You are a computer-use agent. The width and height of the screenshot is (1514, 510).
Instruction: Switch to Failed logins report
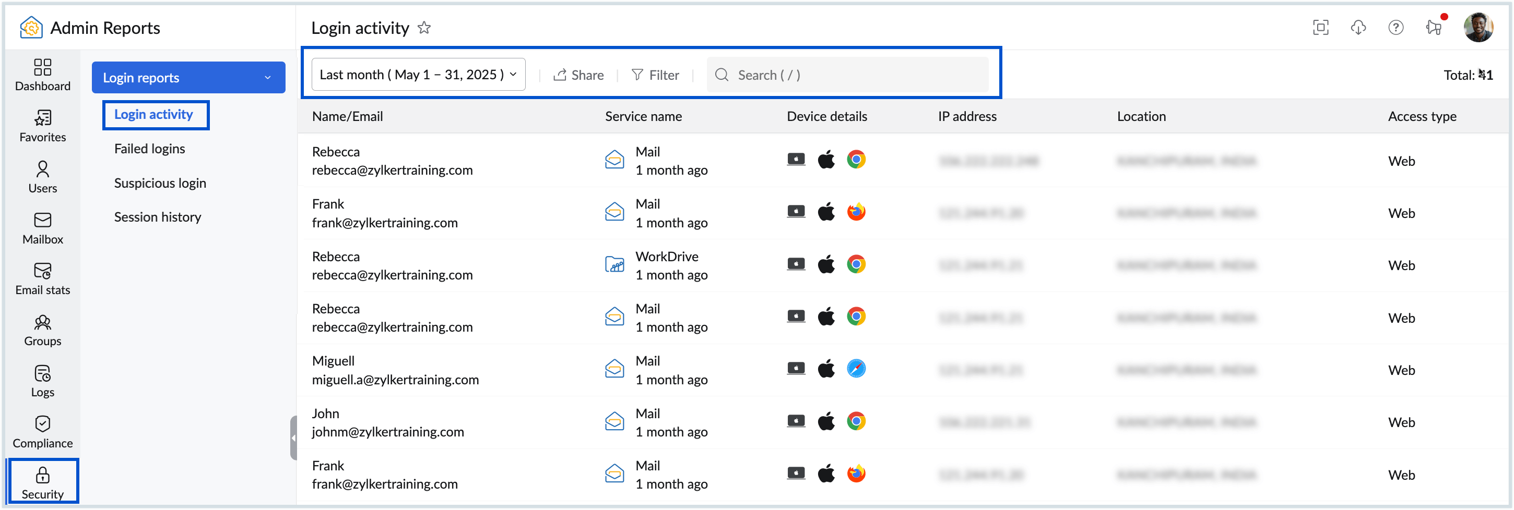pyautogui.click(x=149, y=149)
